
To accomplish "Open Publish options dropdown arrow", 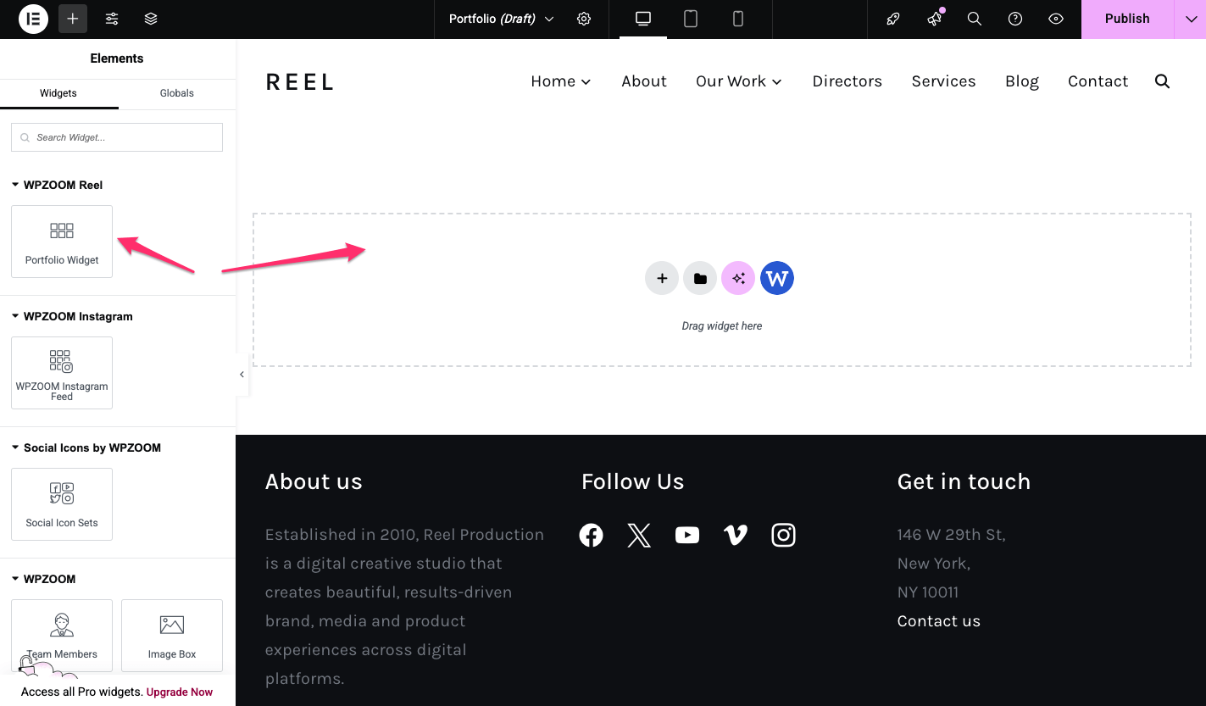I will click(1191, 19).
